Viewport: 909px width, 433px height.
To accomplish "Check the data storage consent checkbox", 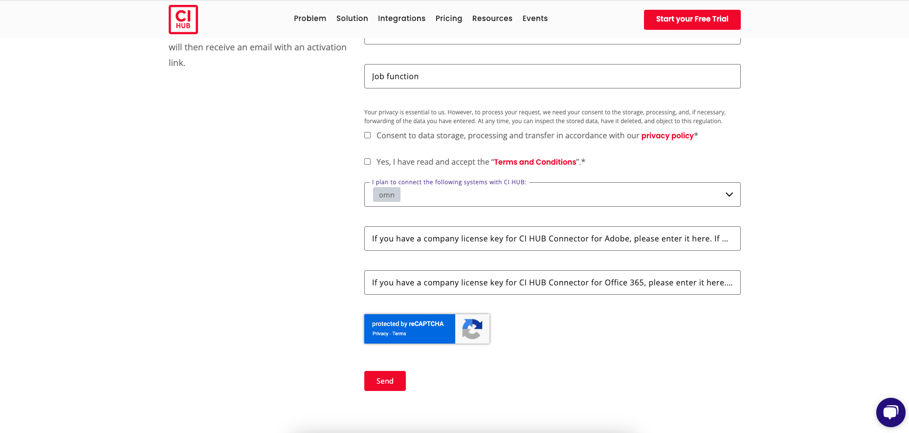I will click(x=368, y=135).
